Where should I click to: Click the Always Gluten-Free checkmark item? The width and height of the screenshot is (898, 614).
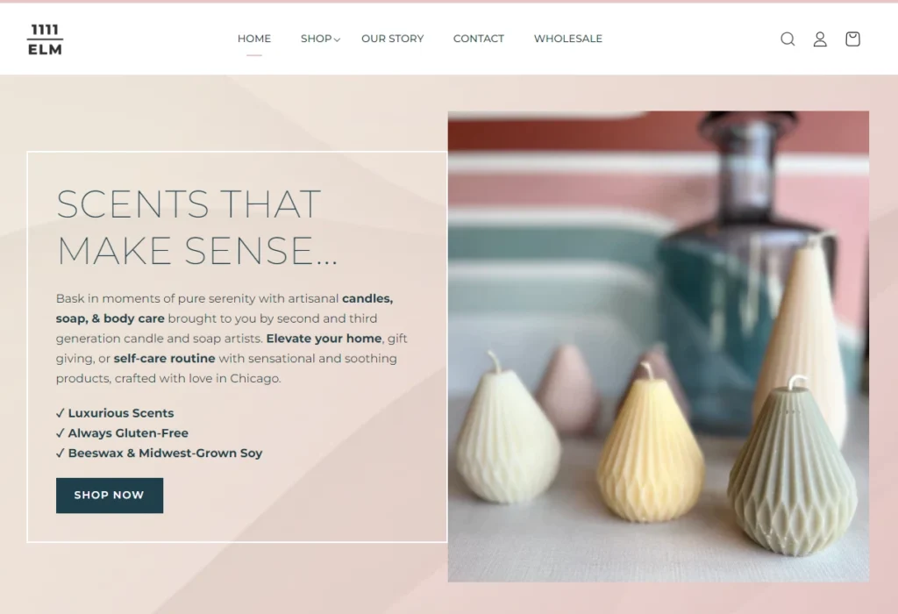coord(122,433)
